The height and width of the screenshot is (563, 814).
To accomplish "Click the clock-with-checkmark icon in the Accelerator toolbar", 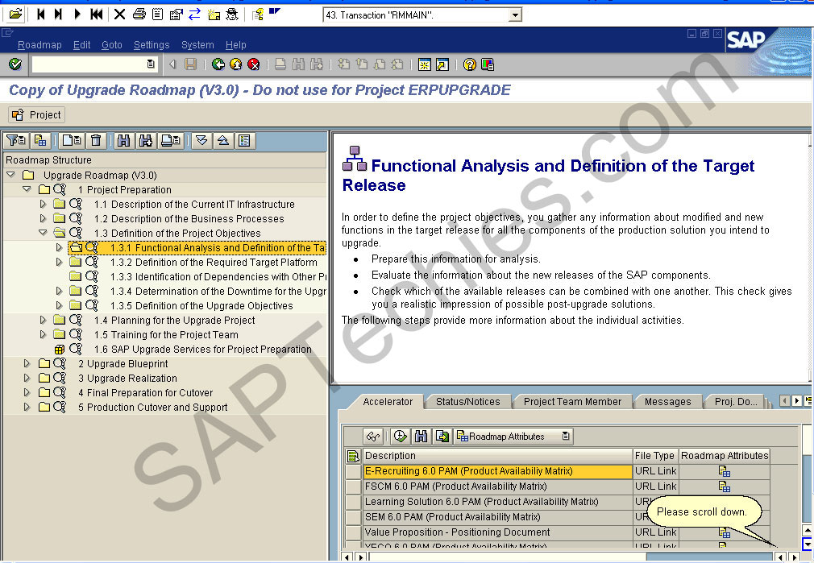I will (x=400, y=437).
